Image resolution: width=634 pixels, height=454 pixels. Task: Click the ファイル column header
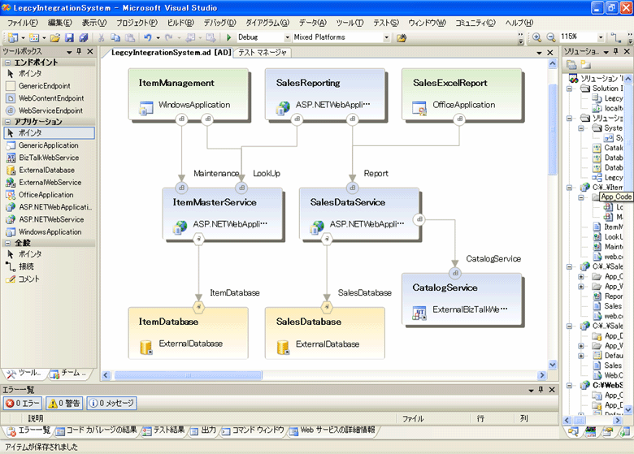(413, 419)
